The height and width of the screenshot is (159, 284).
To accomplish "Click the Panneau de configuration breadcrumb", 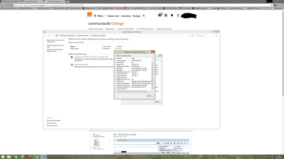I will [x=68, y=36].
